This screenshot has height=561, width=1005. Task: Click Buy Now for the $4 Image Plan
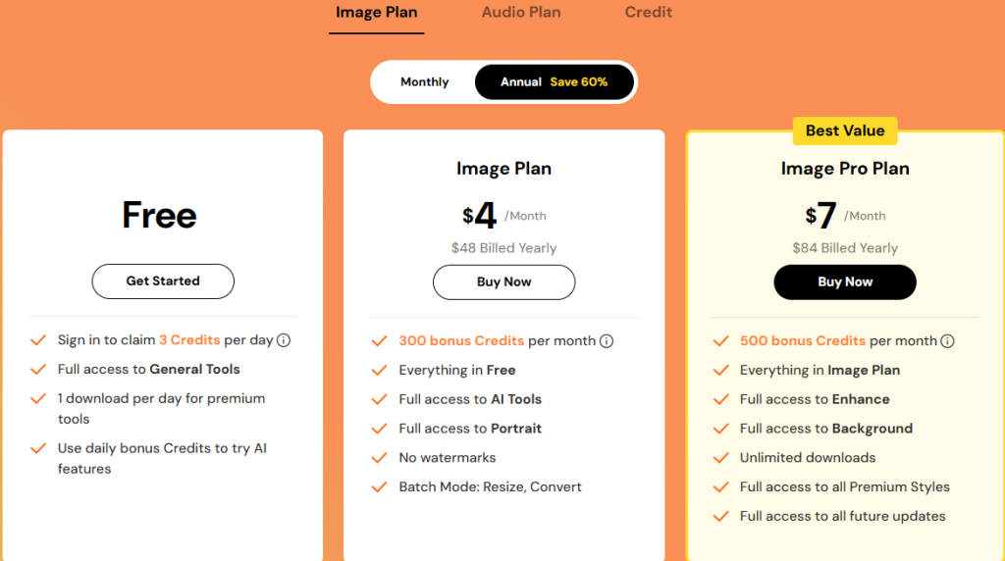pos(503,281)
